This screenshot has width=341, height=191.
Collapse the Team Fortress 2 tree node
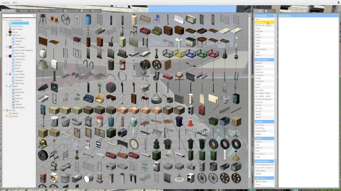point(7,56)
